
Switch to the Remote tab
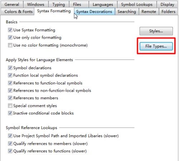click(x=149, y=11)
